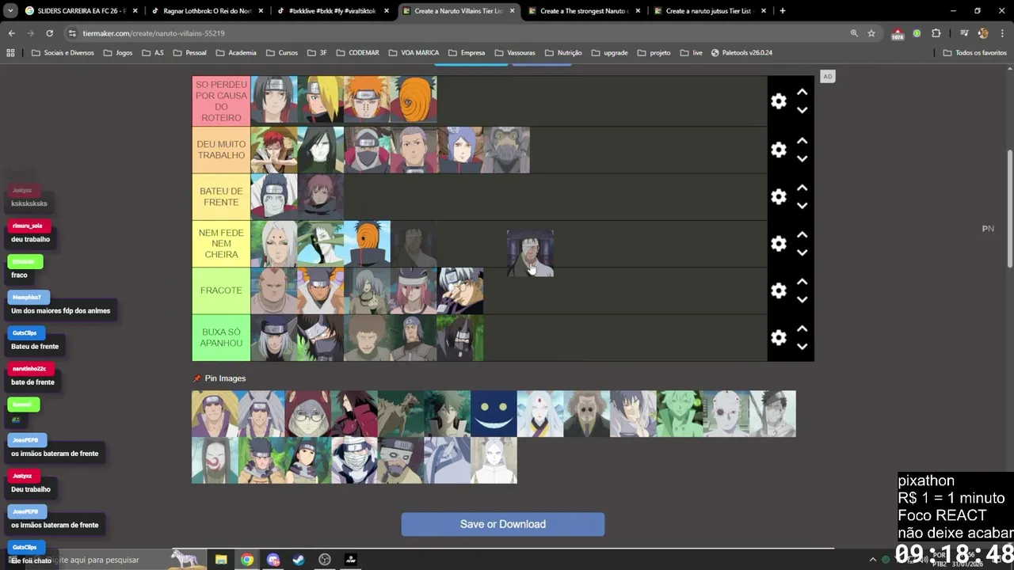Open Chrome from the taskbar
This screenshot has width=1014, height=570.
tap(247, 560)
